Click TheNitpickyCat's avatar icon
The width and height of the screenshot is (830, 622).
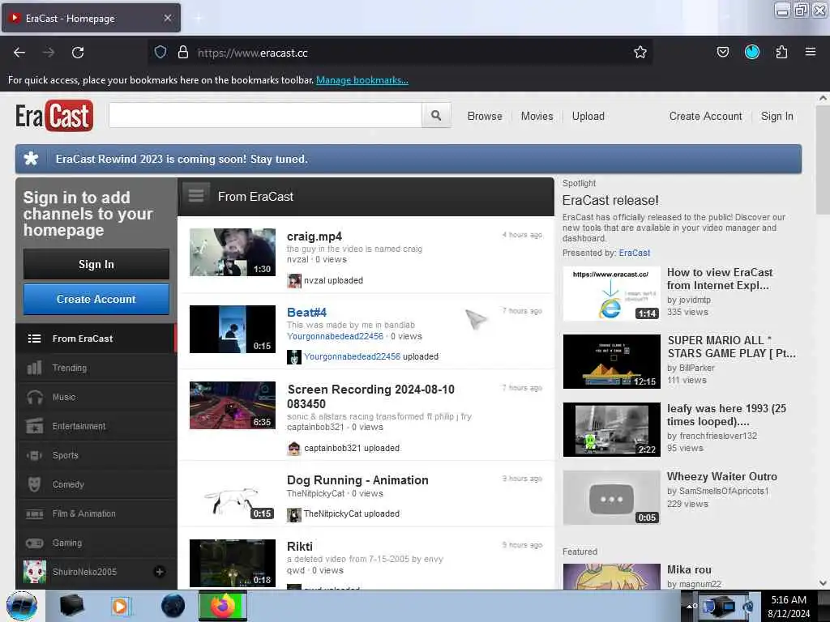(x=293, y=514)
